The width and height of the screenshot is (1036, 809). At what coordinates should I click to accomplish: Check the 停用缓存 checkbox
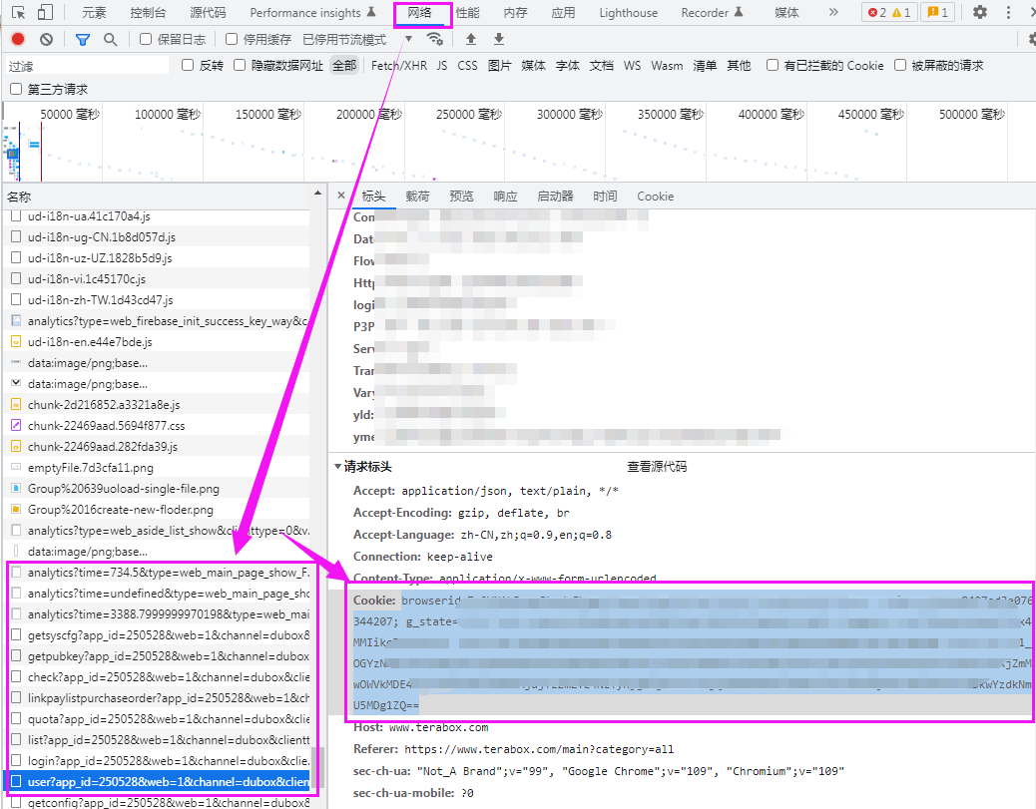232,39
